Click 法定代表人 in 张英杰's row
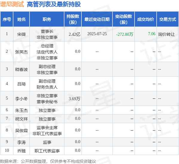 (x=47, y=52)
